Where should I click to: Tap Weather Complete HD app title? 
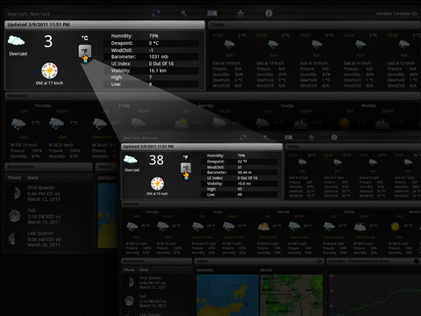(396, 13)
